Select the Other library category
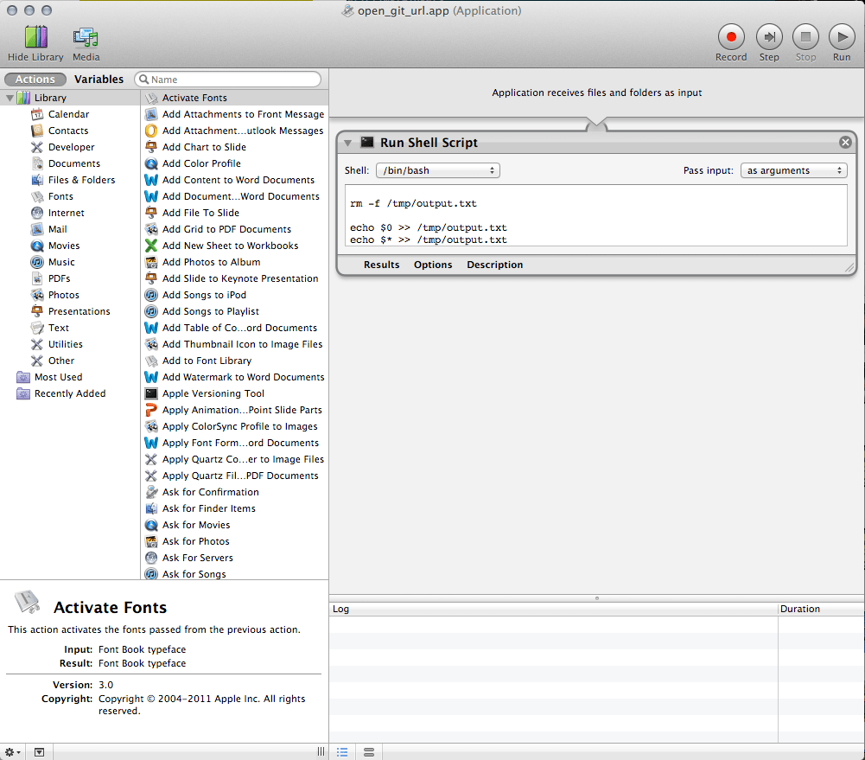865x760 pixels. click(60, 361)
